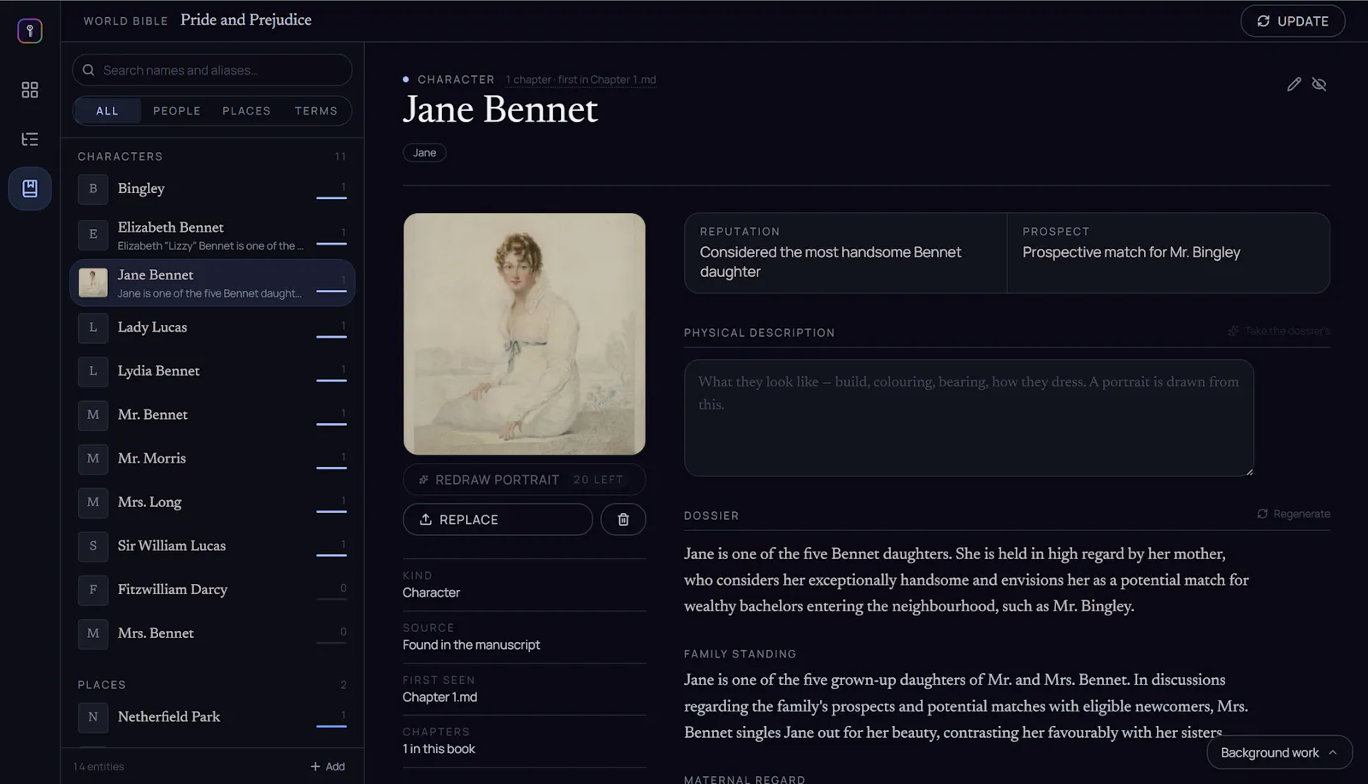Select the World Bible book icon
This screenshot has width=1368, height=784.
pos(30,188)
